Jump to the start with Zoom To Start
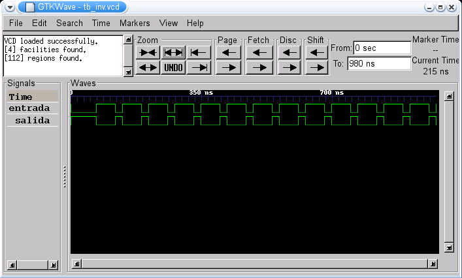This screenshot has width=462, height=278. coord(199,53)
